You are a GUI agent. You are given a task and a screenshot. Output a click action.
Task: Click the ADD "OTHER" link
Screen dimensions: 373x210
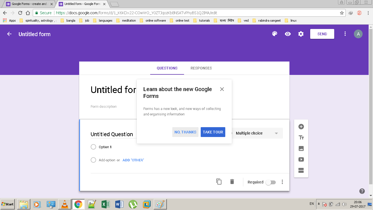click(x=133, y=160)
